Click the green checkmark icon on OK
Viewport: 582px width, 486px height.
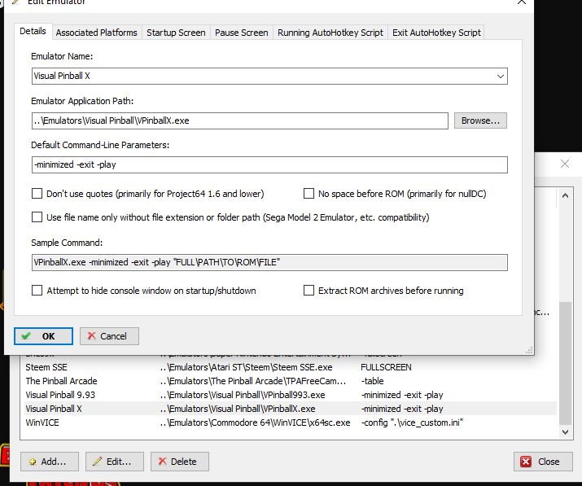coord(26,336)
